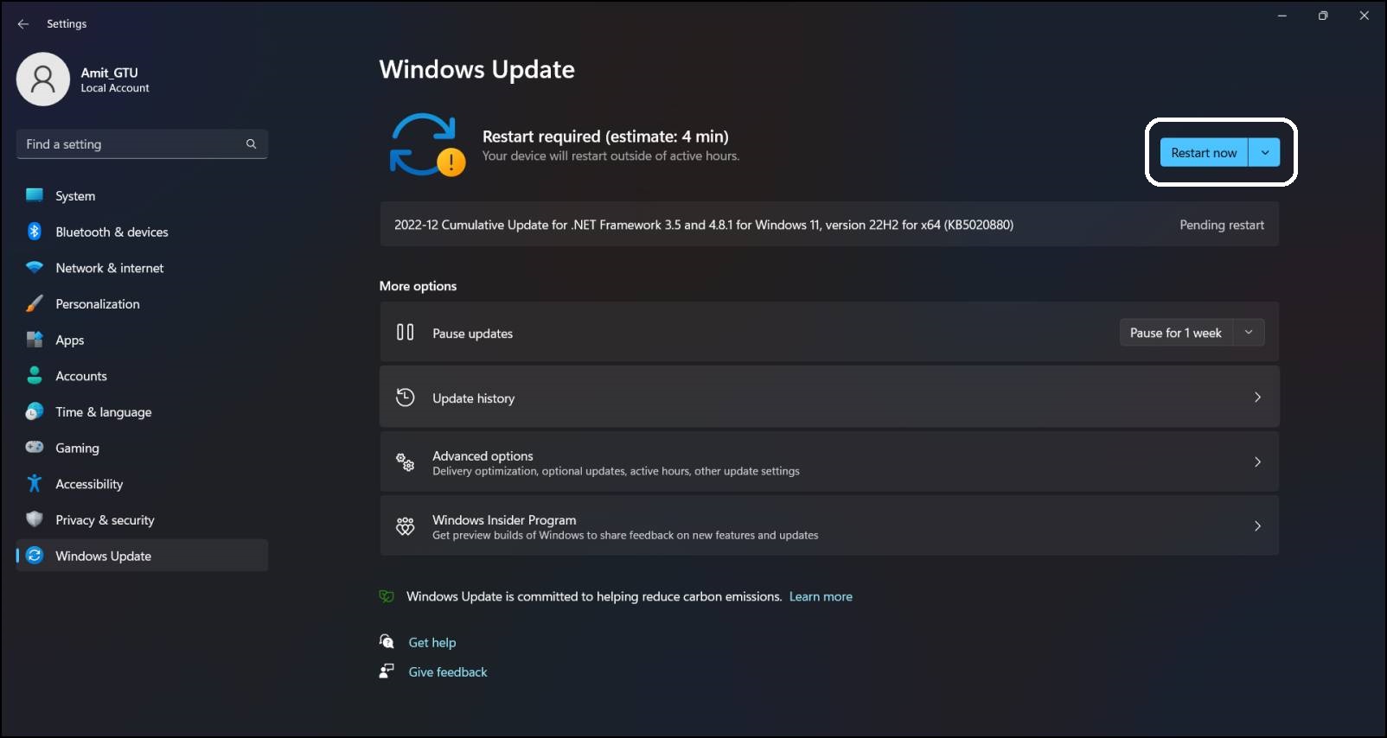Click the Get help headset icon
This screenshot has width=1387, height=738.
click(x=387, y=641)
